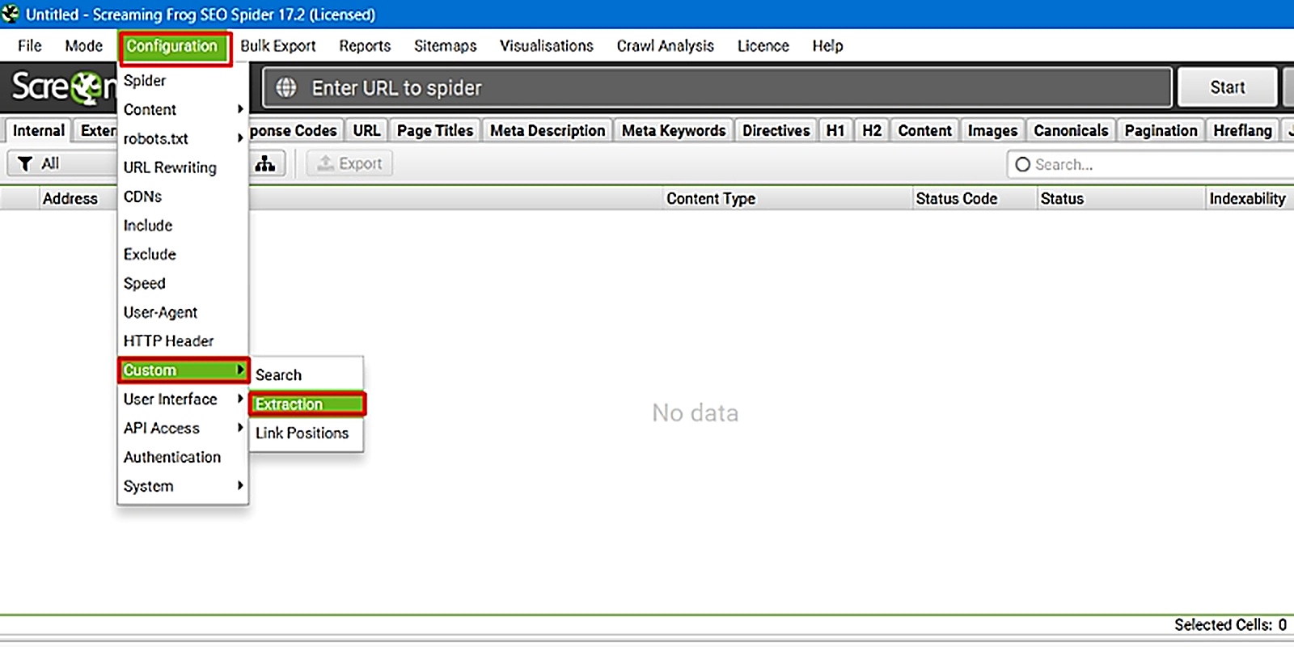Expand the Content submenu arrow
The image size is (1294, 647).
point(240,109)
